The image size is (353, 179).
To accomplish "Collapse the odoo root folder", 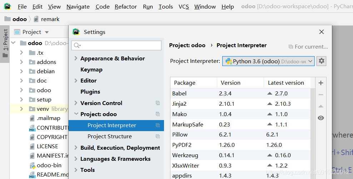I will coord(14,43).
